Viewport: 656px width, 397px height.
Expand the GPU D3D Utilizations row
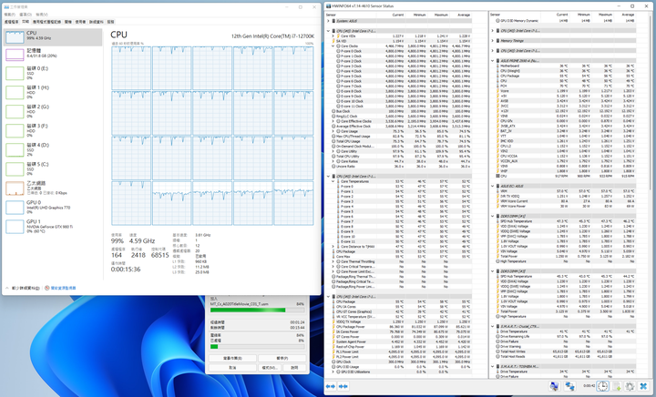pyautogui.click(x=333, y=372)
